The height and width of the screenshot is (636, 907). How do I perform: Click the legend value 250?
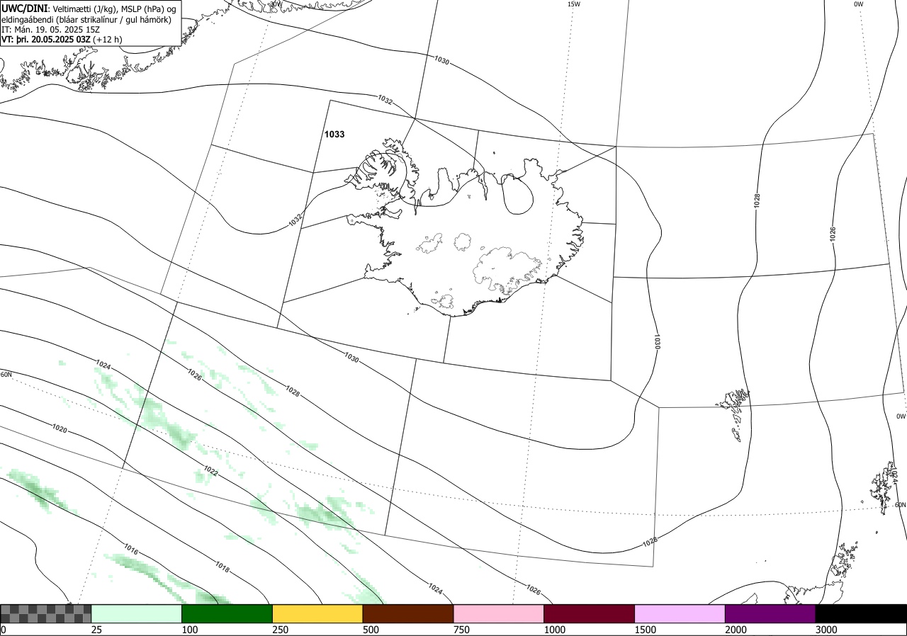(281, 630)
